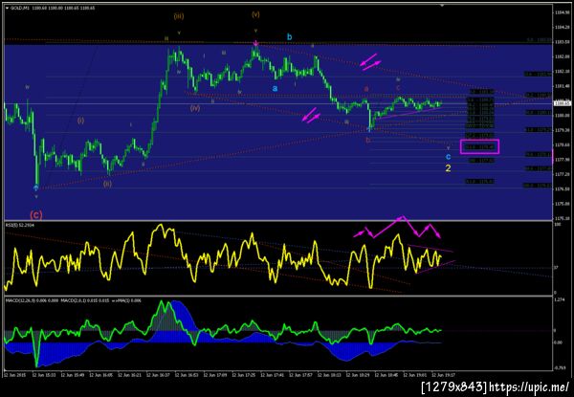Click the chart shift triangle on top edge
This screenshot has height=397, width=574.
442,6
